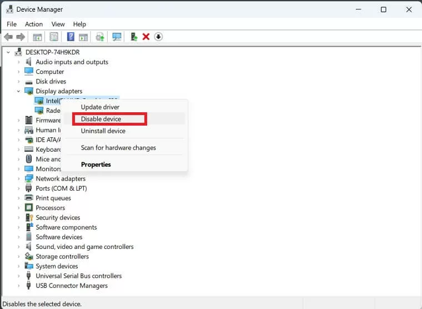This screenshot has width=422, height=309.
Task: Click the Device Manager title bar icon
Action: [9, 9]
